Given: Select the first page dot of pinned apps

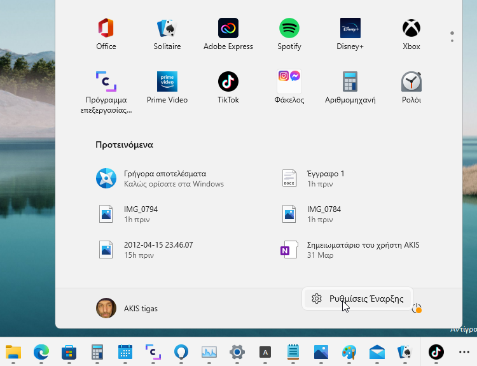Looking at the screenshot, I should point(452,33).
